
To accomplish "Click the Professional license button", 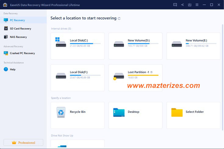I will pyautogui.click(x=23, y=142).
